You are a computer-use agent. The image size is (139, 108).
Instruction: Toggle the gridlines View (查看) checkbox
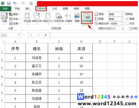(127, 19)
